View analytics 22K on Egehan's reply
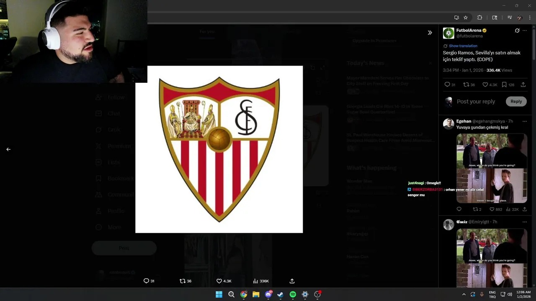 [x=513, y=209]
